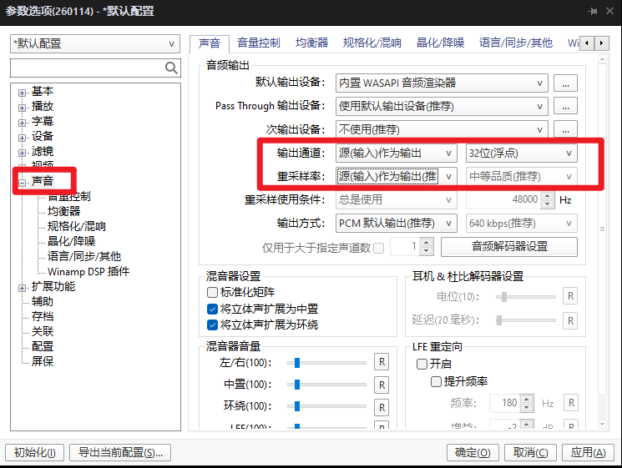
Task: Expand the 扩展功能 tree node
Action: (x=22, y=288)
